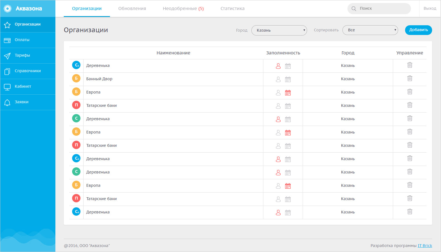Delete Банный Двор with its trash icon
This screenshot has width=441, height=252.
410,78
